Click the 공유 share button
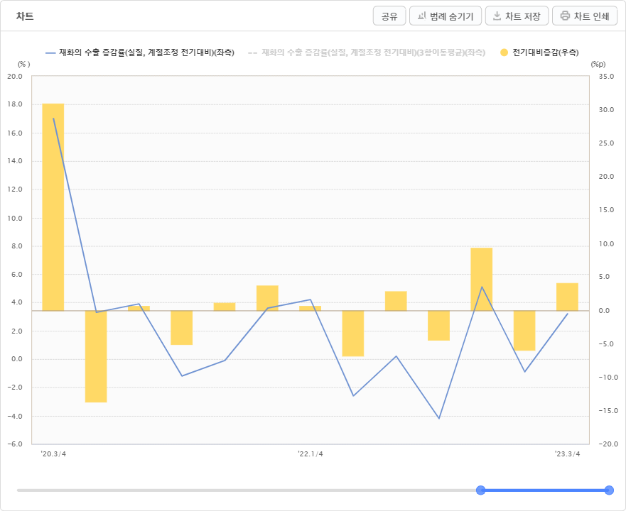This screenshot has height=511, width=626. (x=389, y=16)
